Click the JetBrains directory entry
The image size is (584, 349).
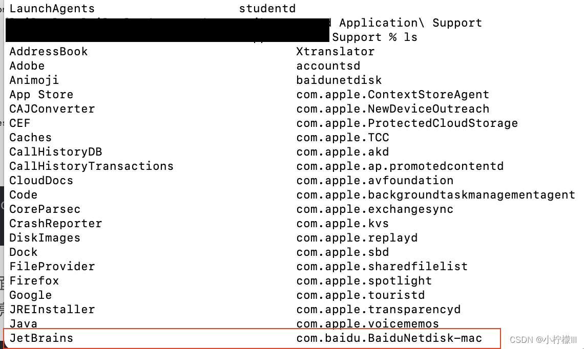41,338
